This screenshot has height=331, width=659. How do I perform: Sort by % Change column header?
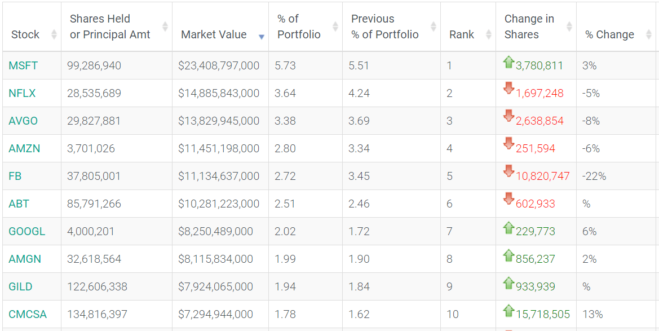[609, 34]
